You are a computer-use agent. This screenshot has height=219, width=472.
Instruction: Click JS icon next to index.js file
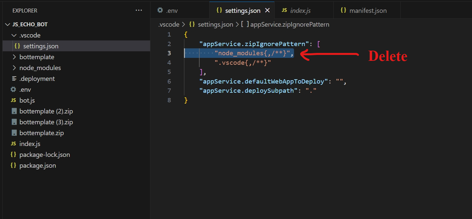[x=13, y=144]
